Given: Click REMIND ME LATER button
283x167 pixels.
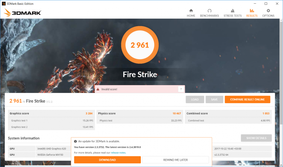Looking at the screenshot, I should click(x=175, y=160).
